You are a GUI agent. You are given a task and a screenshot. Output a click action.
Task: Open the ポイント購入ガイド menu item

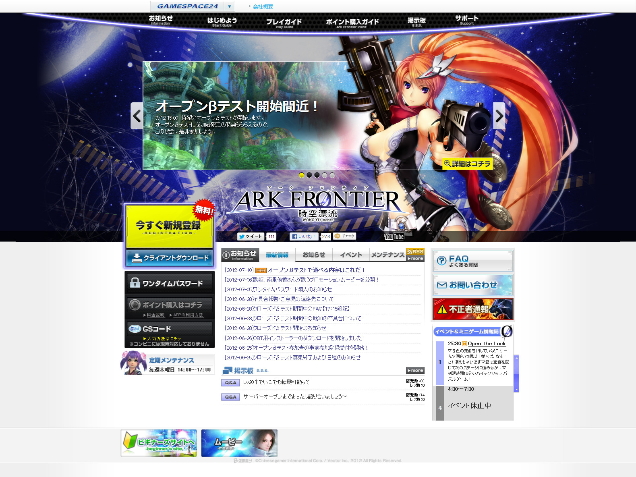point(352,23)
